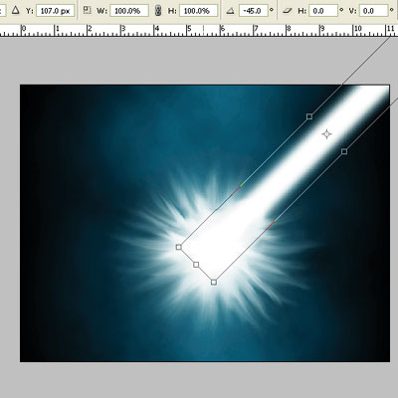Viewport: 398px width, 398px height.
Task: Click the scale icon before the W field
Action: [87, 10]
